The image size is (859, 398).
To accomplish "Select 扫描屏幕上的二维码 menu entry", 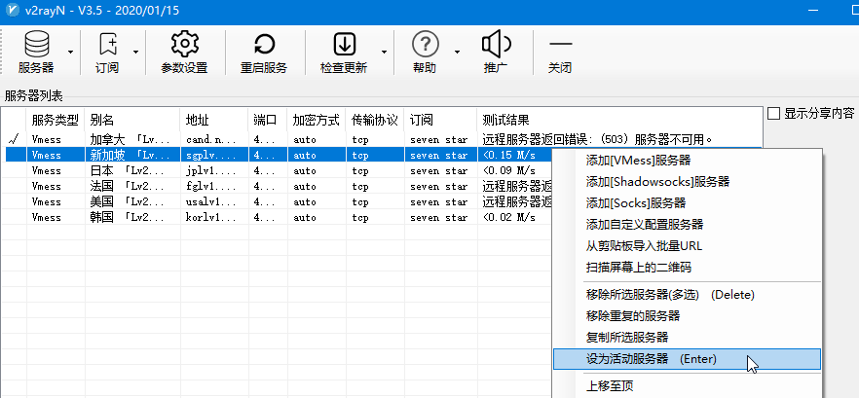I will (x=687, y=268).
